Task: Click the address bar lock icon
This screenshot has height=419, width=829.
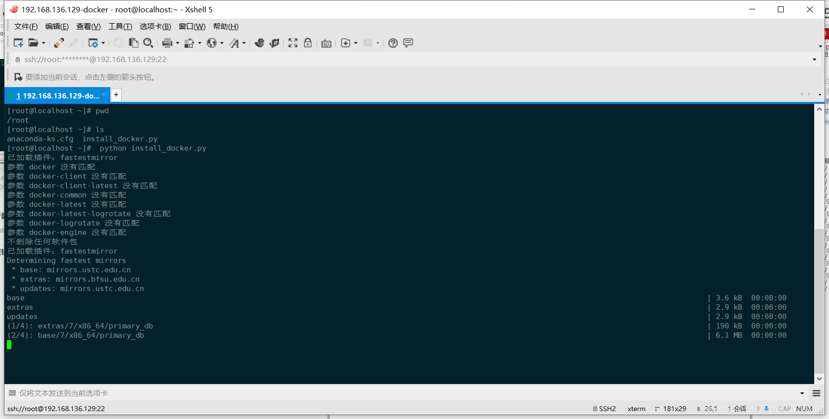Action: point(18,60)
